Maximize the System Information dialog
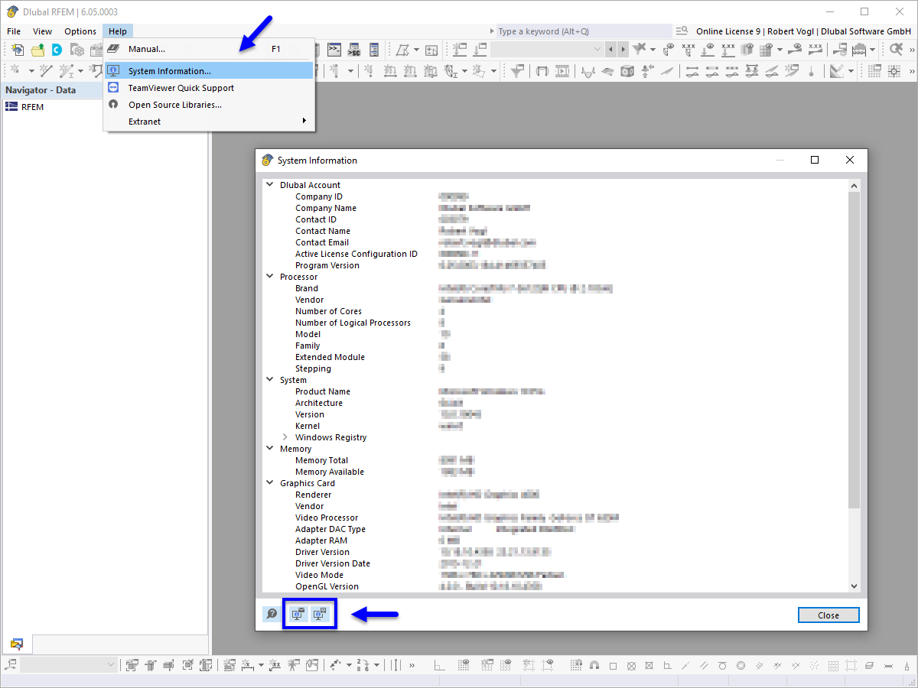Image resolution: width=918 pixels, height=688 pixels. [x=815, y=160]
